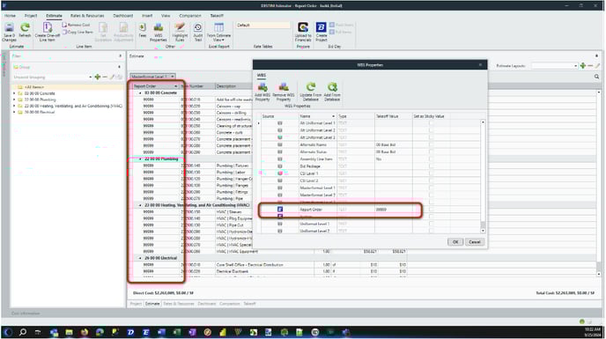Collapse 03 00 00 Concrete grid group
Screen dimensions: 606x339
(140, 93)
